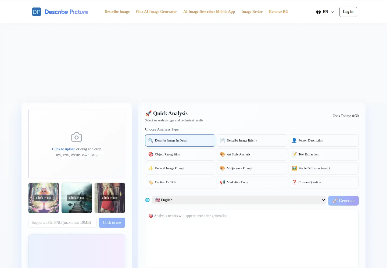Open the EN language dropdown chevron
Viewport: 387px width, 268px height.
[x=332, y=12]
